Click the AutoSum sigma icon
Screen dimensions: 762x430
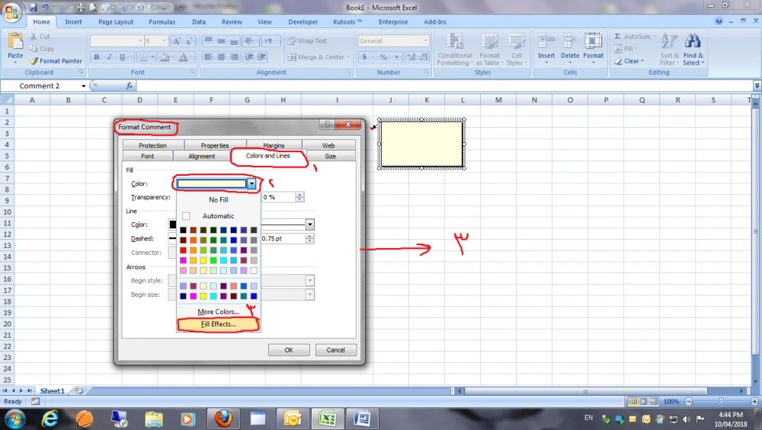coord(618,37)
